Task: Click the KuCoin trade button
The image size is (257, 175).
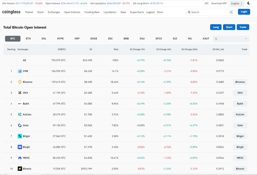Action: (240, 114)
